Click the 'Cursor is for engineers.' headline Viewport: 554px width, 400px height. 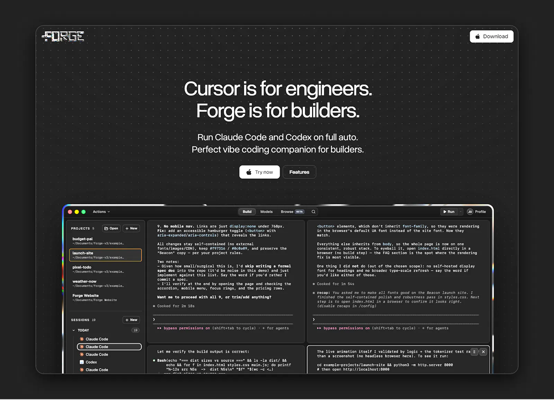278,89
